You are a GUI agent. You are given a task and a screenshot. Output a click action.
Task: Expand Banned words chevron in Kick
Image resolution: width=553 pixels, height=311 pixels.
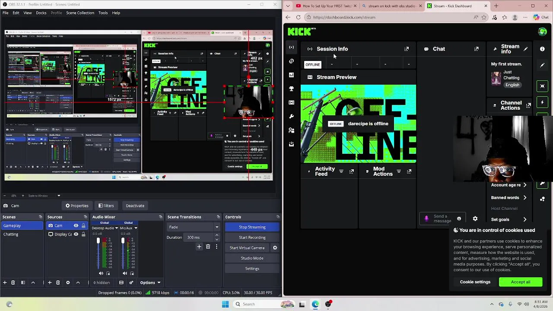click(525, 198)
